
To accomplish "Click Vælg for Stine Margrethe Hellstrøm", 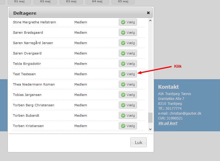I will pos(128,22).
